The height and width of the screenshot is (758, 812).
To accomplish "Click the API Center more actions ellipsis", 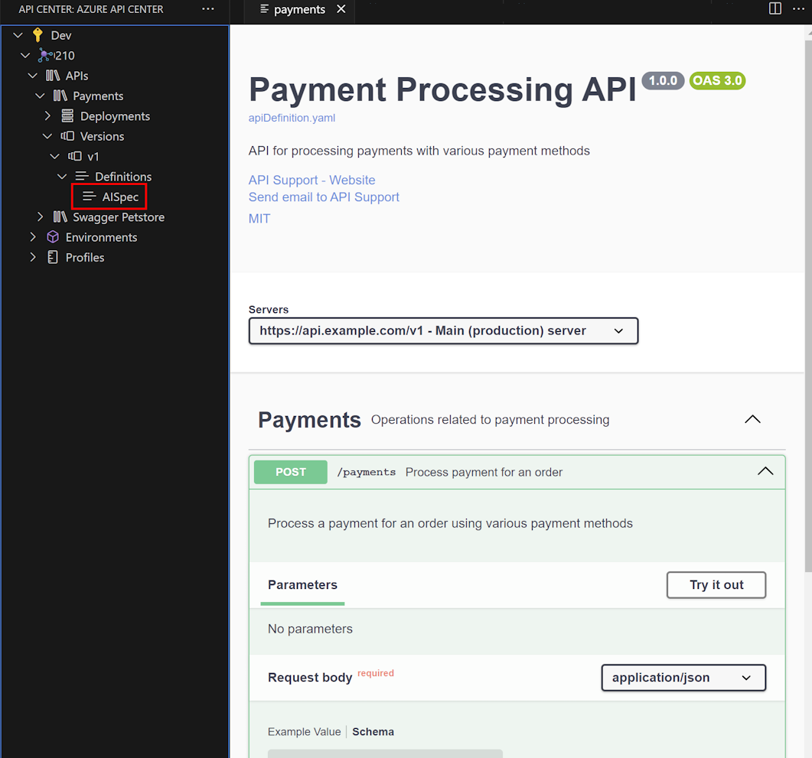I will point(208,8).
